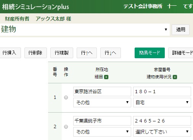The height and width of the screenshot is (140, 193).
Task: Click the 操作 column header
Action: pos(66,72)
